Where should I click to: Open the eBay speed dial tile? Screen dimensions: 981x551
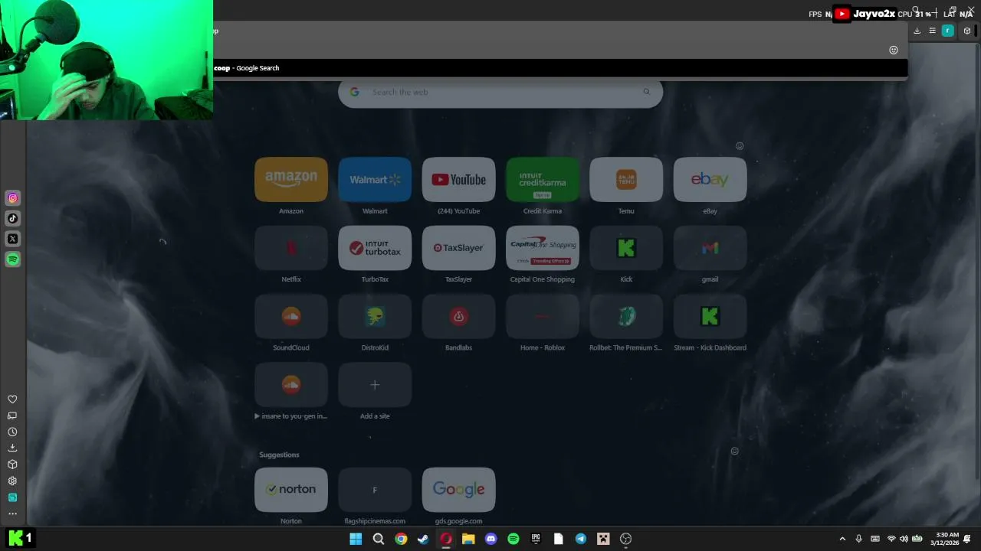[710, 179]
